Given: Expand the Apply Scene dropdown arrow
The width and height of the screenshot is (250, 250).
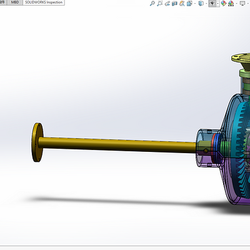Looking at the screenshot, I should click(x=236, y=3).
